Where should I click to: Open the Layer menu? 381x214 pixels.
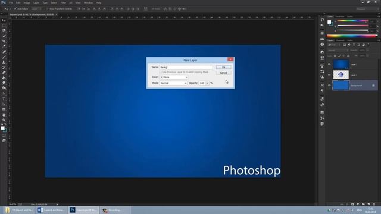(x=36, y=2)
